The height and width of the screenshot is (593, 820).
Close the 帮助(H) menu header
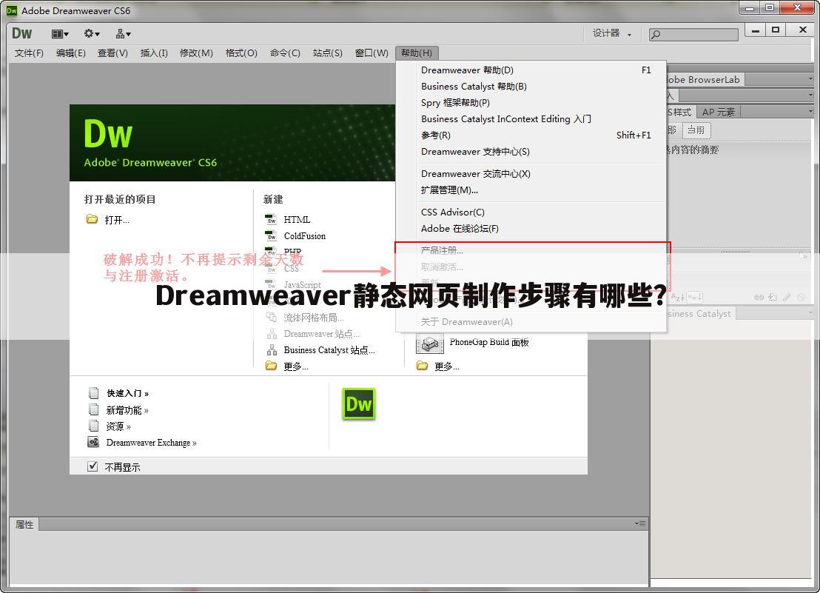point(416,53)
